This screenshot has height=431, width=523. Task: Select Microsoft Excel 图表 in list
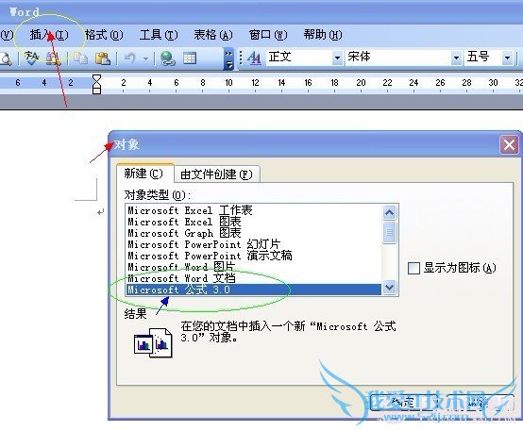pyautogui.click(x=254, y=222)
